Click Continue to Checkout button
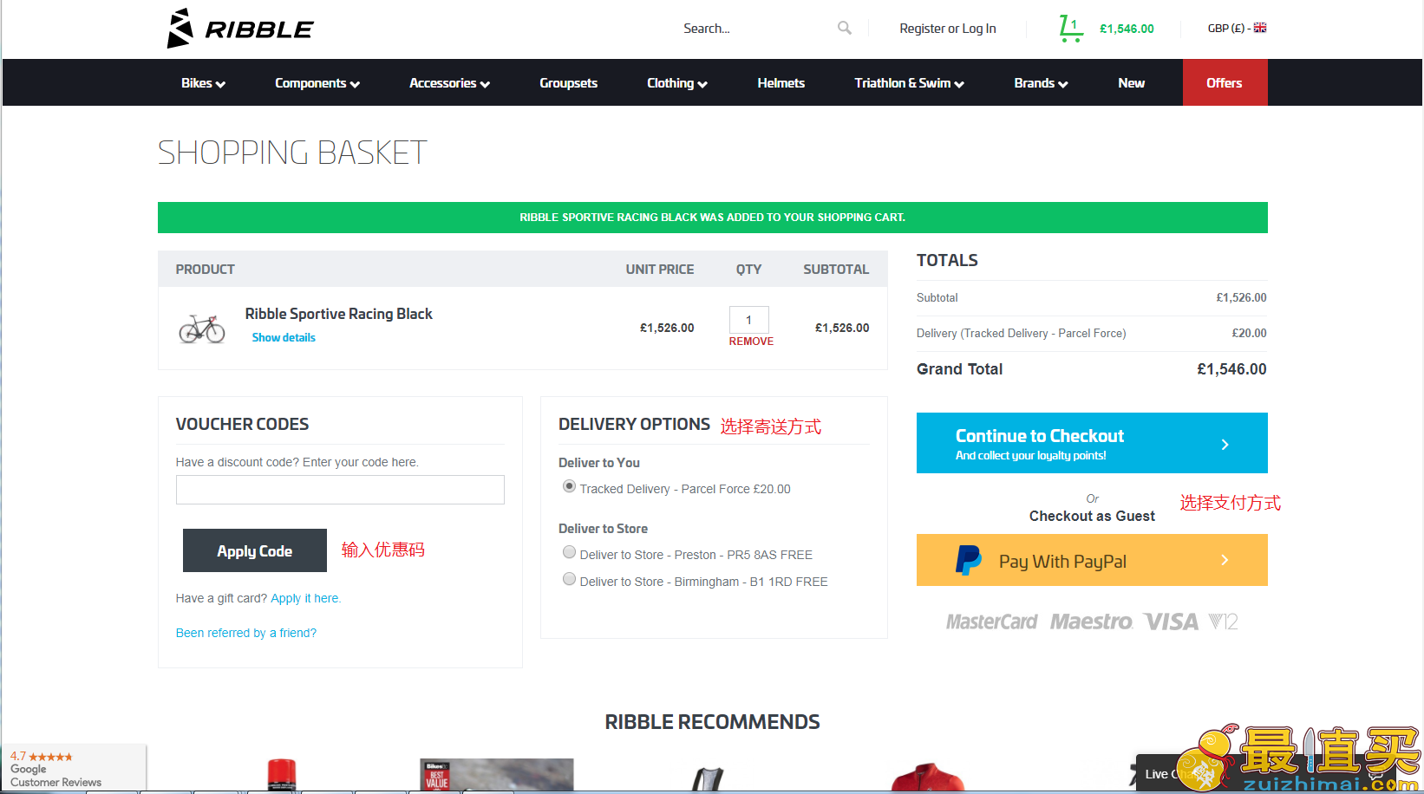This screenshot has width=1424, height=794. click(x=1092, y=443)
